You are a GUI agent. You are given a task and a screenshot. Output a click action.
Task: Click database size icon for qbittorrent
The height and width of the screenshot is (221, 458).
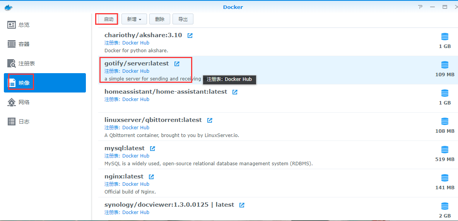pyautogui.click(x=444, y=122)
